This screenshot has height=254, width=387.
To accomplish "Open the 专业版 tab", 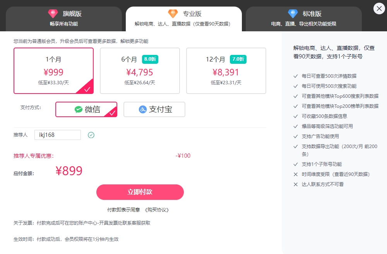I will point(184,19).
